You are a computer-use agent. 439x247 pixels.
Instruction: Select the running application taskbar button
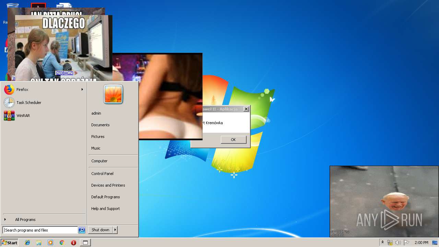click(x=85, y=243)
